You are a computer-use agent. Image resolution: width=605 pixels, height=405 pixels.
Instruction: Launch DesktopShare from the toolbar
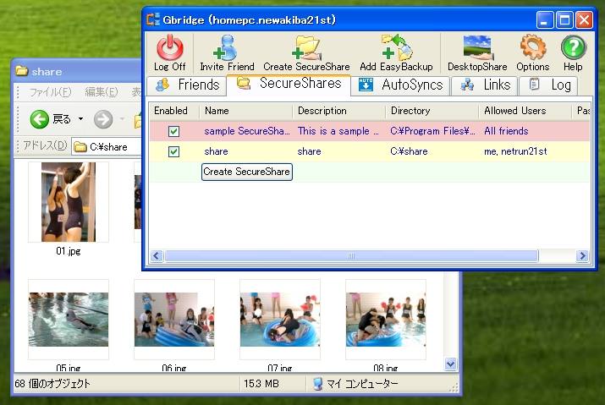[x=477, y=52]
